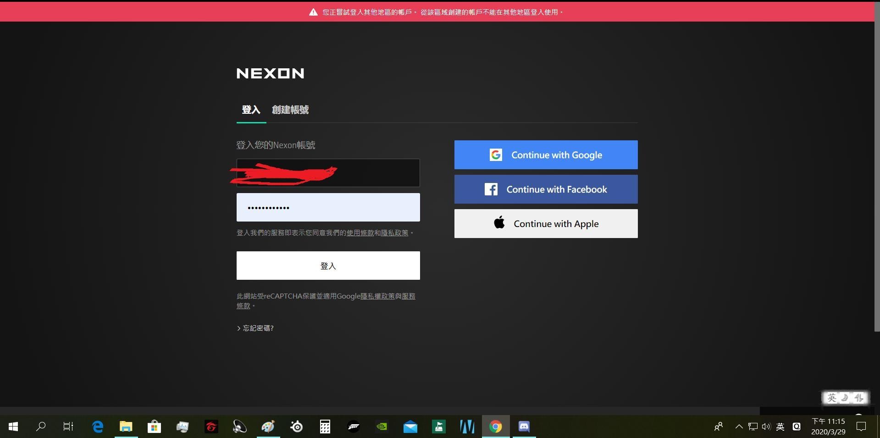Click the floating IME toolbar 英 button
The image size is (880, 438).
[832, 398]
